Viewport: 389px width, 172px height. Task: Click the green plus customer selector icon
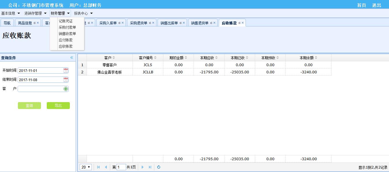(x=66, y=89)
